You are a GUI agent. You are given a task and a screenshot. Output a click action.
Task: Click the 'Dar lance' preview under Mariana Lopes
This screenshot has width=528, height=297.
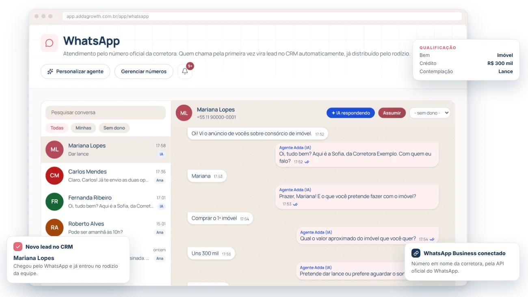coord(78,154)
